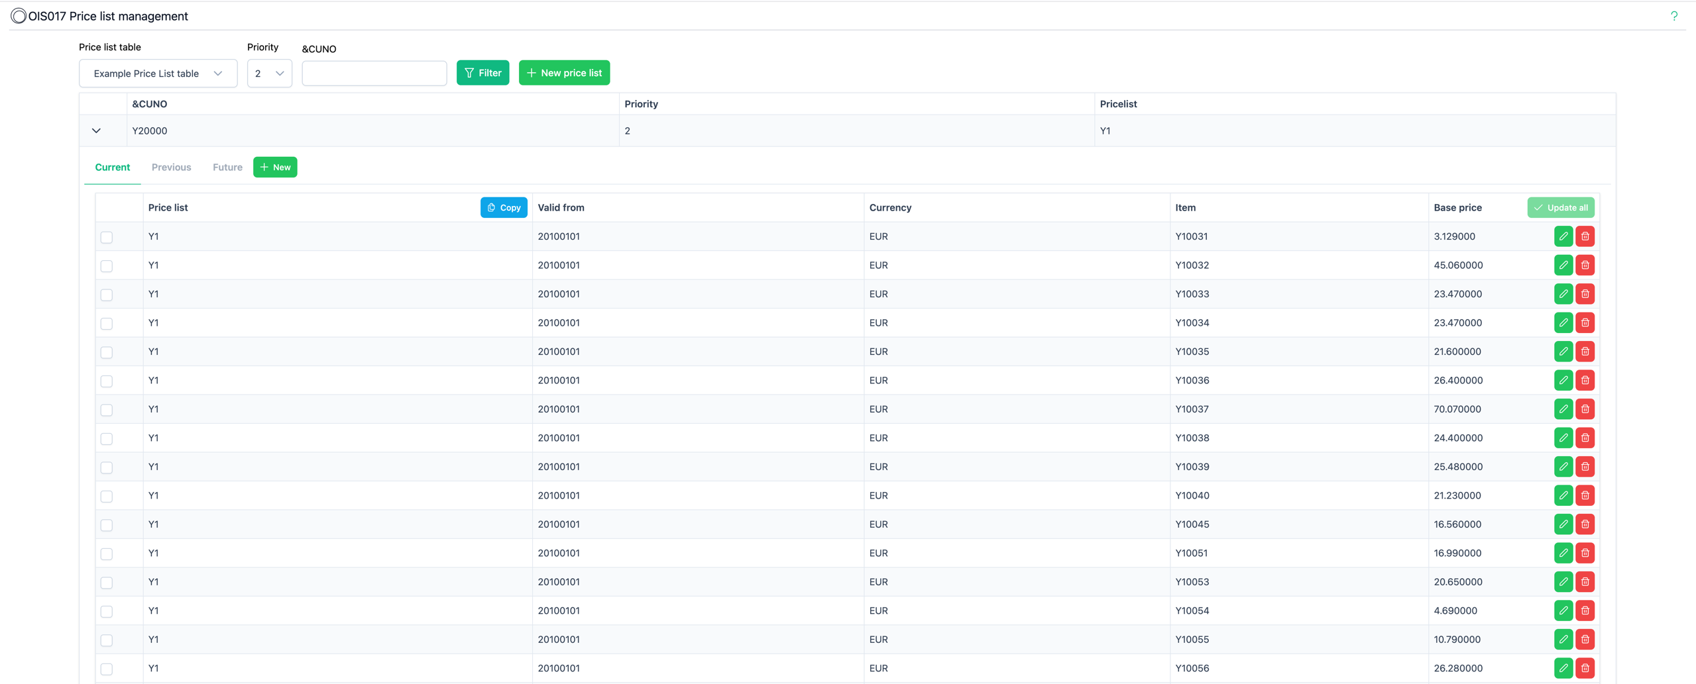Switch to the Previous tab
Screen dimensions: 1696x684
coord(170,167)
